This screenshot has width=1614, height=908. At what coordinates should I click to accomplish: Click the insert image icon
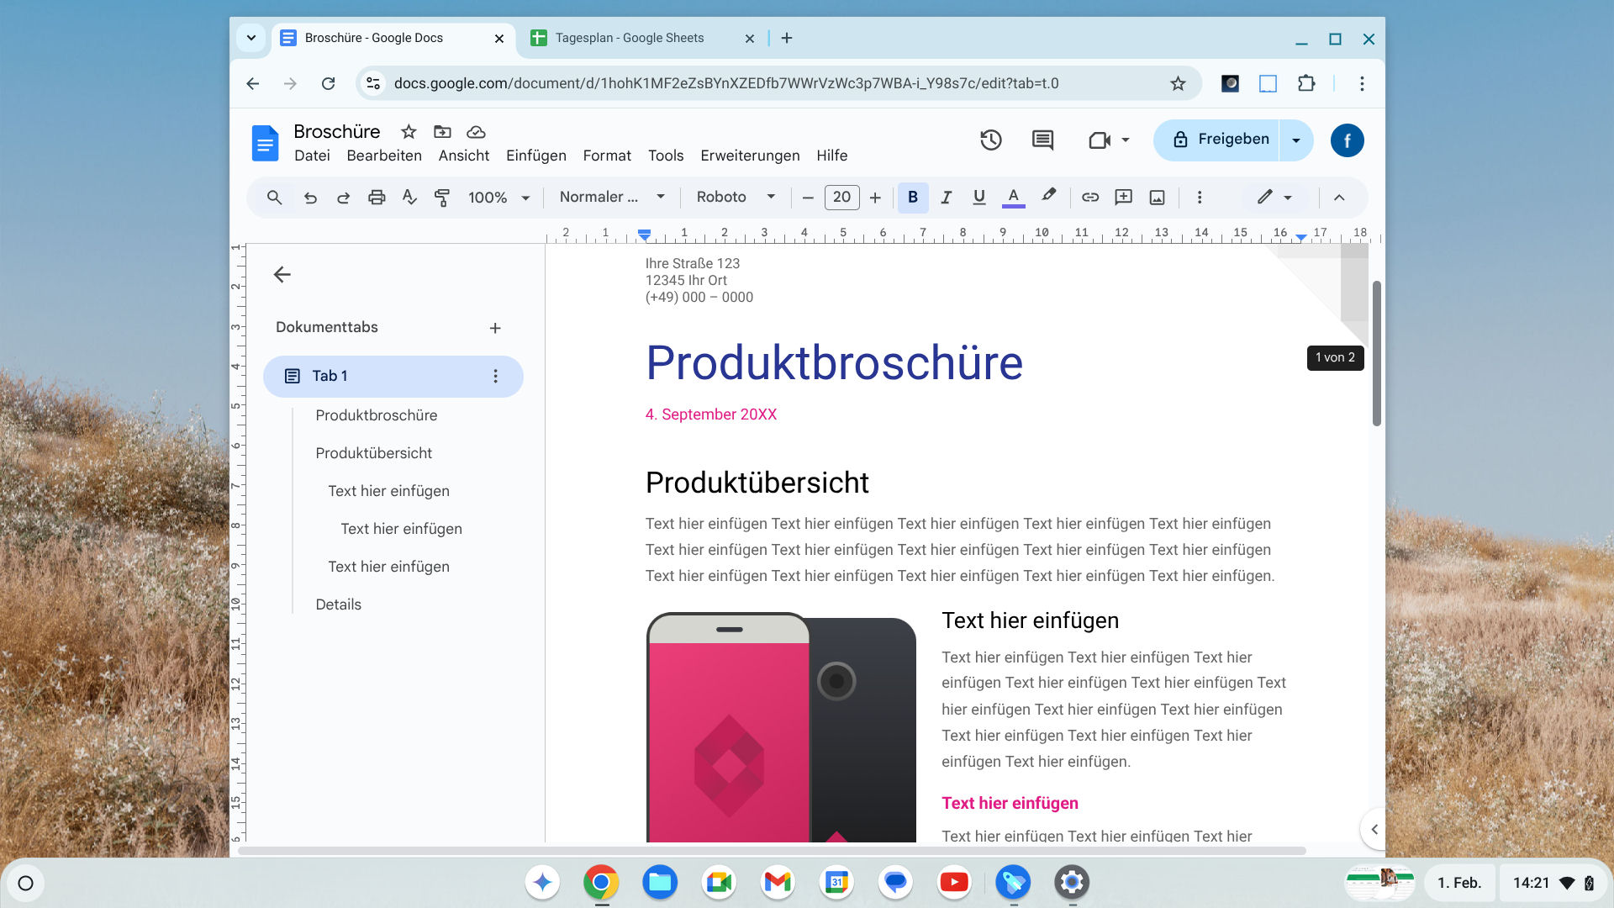pyautogui.click(x=1158, y=198)
